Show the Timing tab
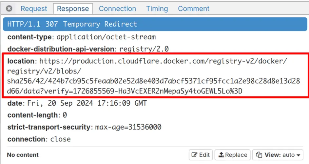309x164 pixels. pyautogui.click(x=157, y=9)
